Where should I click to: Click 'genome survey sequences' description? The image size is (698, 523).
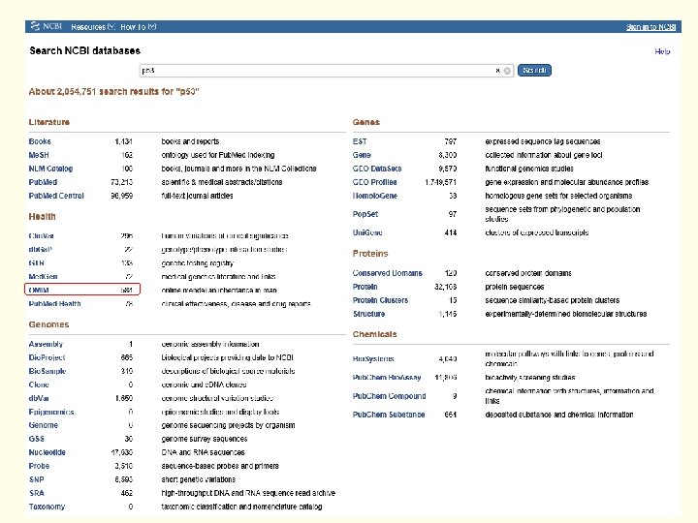point(204,439)
